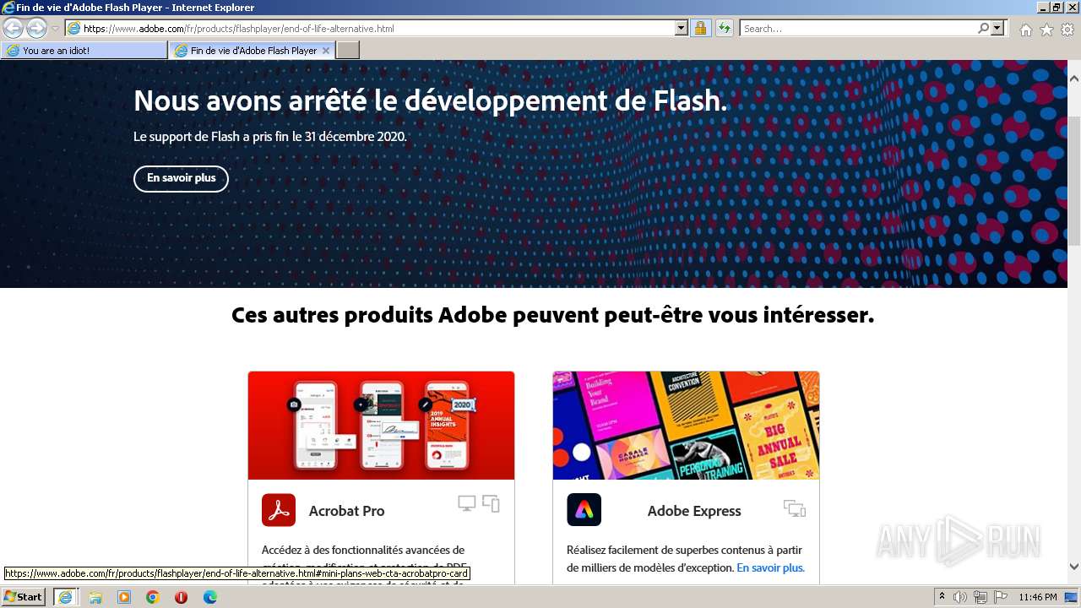Open Action Center flag tray icon
This screenshot has width=1081, height=608.
(1001, 597)
